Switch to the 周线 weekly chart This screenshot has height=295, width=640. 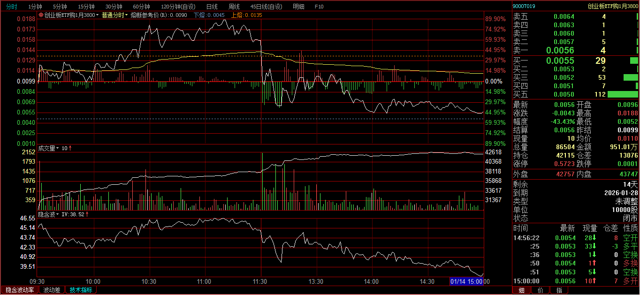[234, 7]
